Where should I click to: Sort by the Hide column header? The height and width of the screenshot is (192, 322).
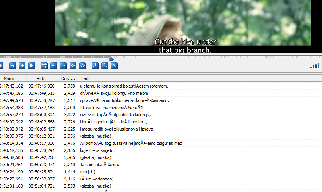pyautogui.click(x=42, y=79)
